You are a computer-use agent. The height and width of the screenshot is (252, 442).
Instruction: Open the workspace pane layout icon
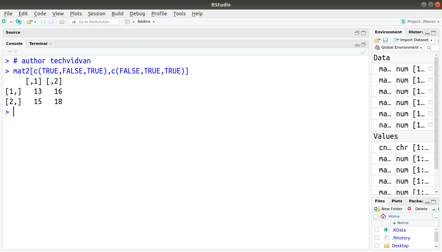pos(127,21)
